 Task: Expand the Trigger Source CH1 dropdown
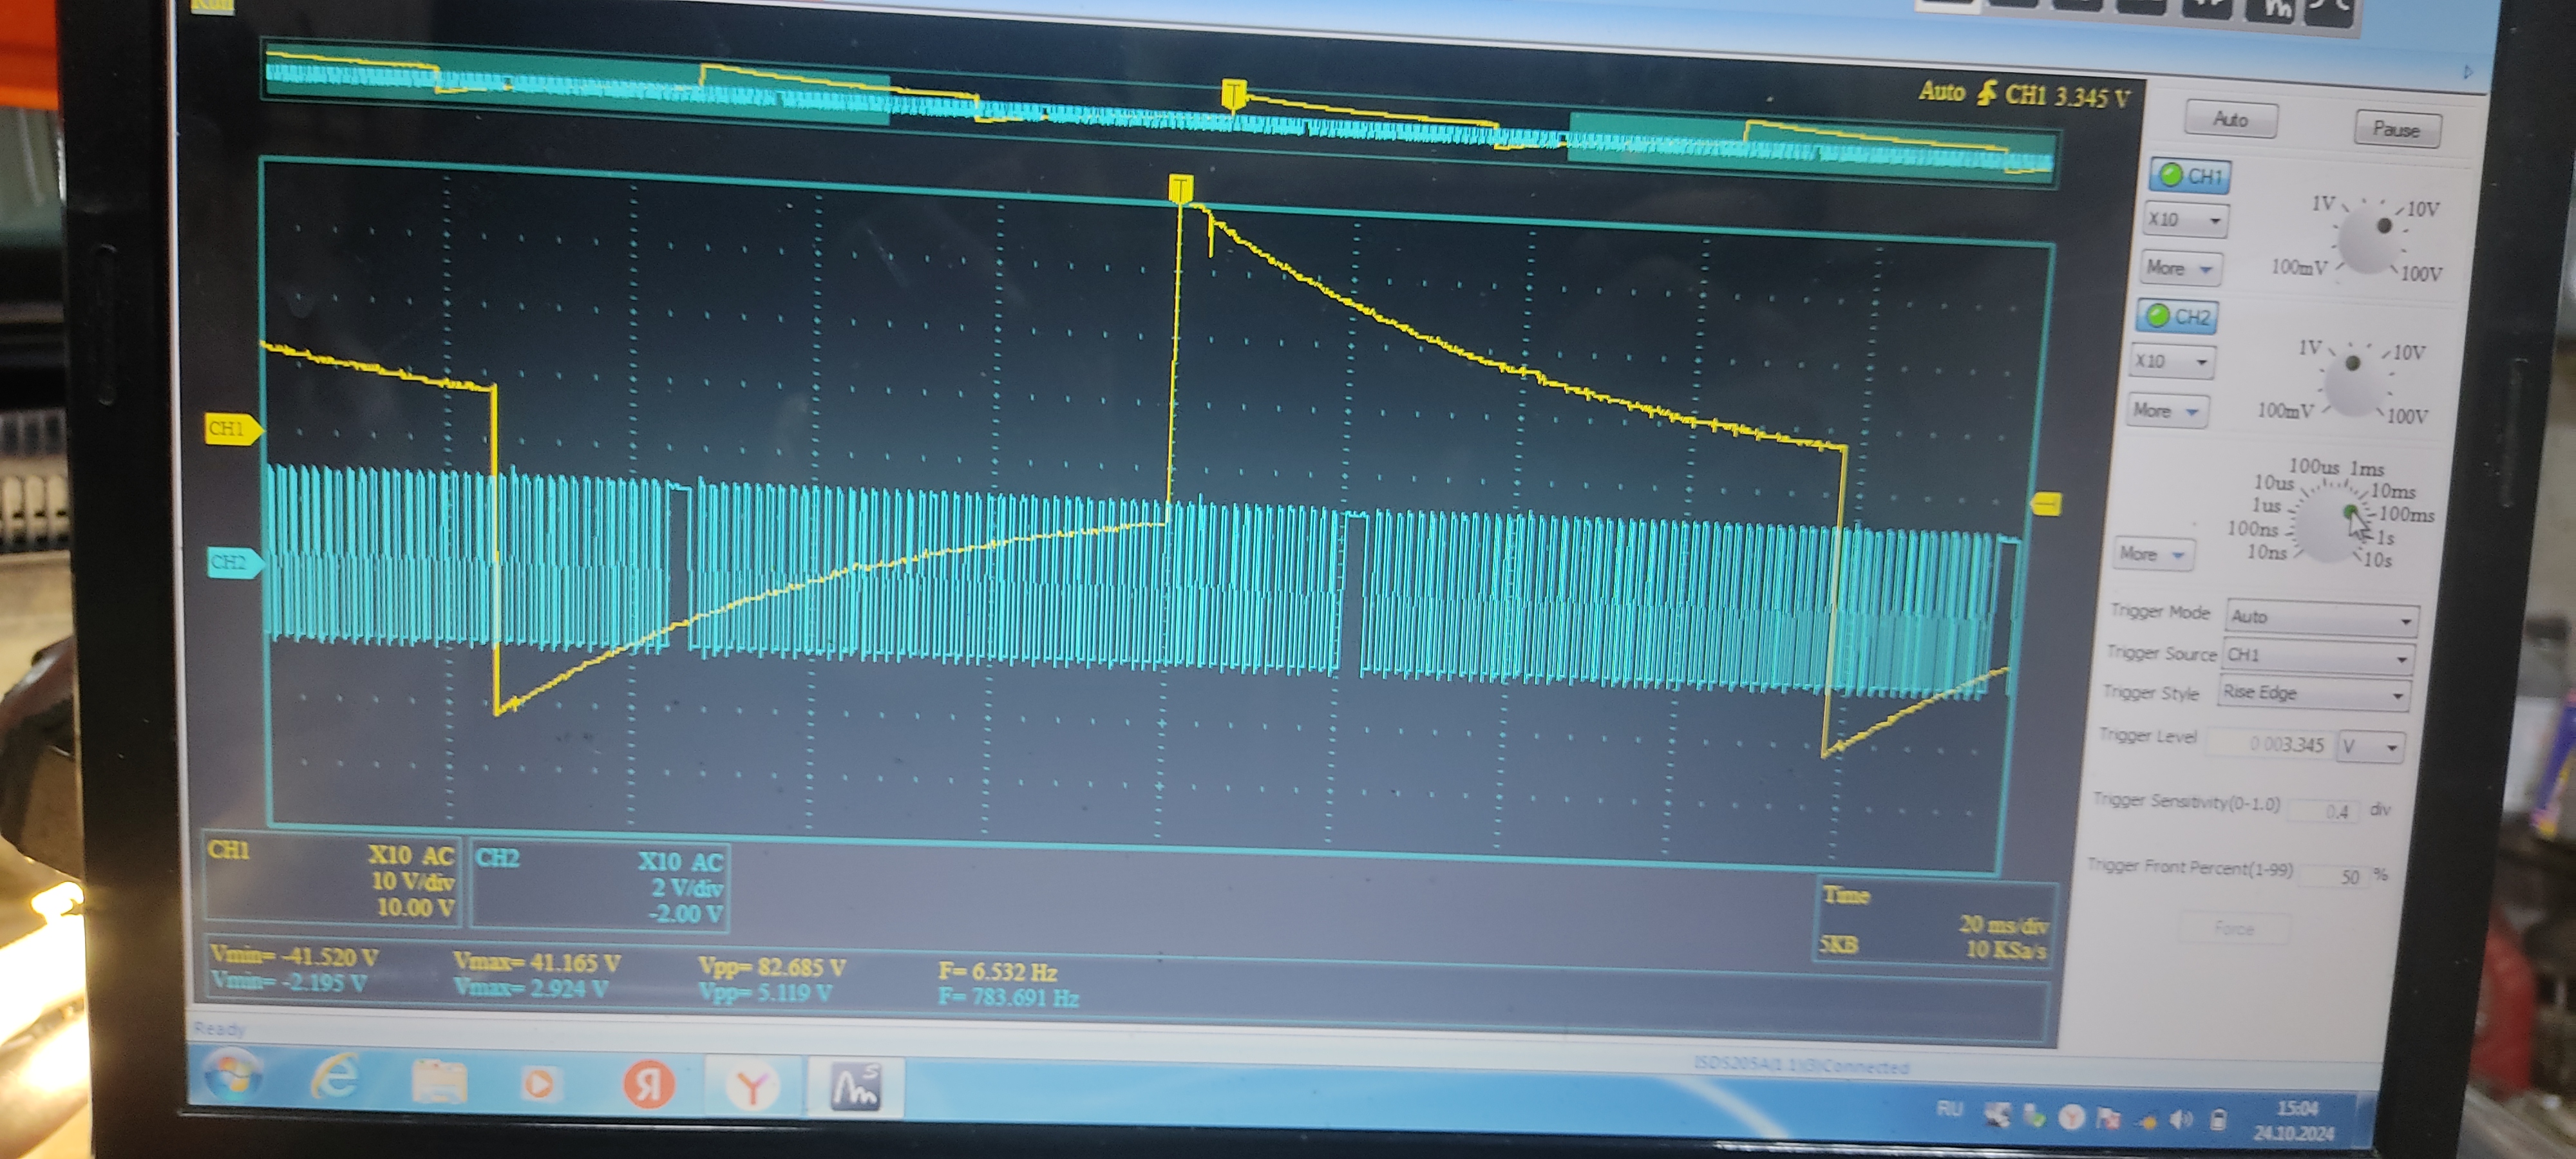[2318, 656]
